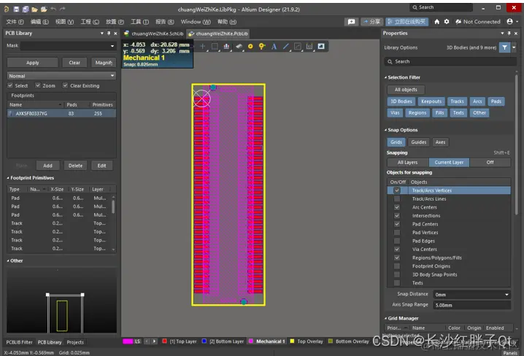Open the PCB Library panel options arrow
Viewport: 524px width, 356px height.
(x=102, y=34)
